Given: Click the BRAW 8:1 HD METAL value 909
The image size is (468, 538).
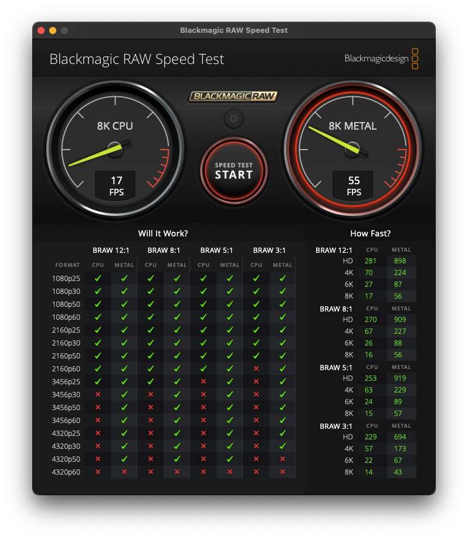Looking at the screenshot, I should pyautogui.click(x=400, y=319).
